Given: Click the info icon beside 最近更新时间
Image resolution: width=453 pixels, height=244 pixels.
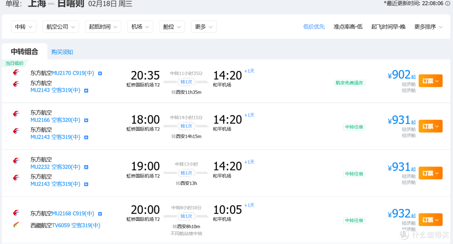Looking at the screenshot, I should (x=448, y=3).
